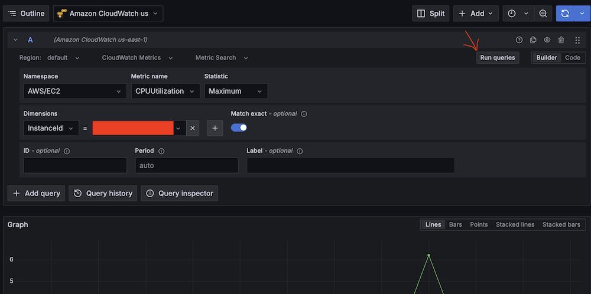
Task: Open the InstanceId dimension key dropdown
Action: point(51,128)
